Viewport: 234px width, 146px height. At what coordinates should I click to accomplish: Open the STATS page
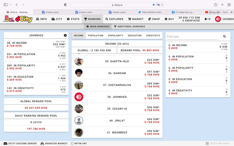pos(73,19)
